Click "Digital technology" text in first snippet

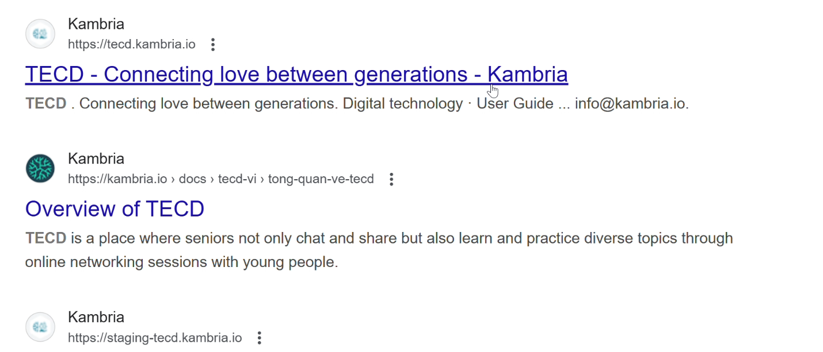[402, 104]
